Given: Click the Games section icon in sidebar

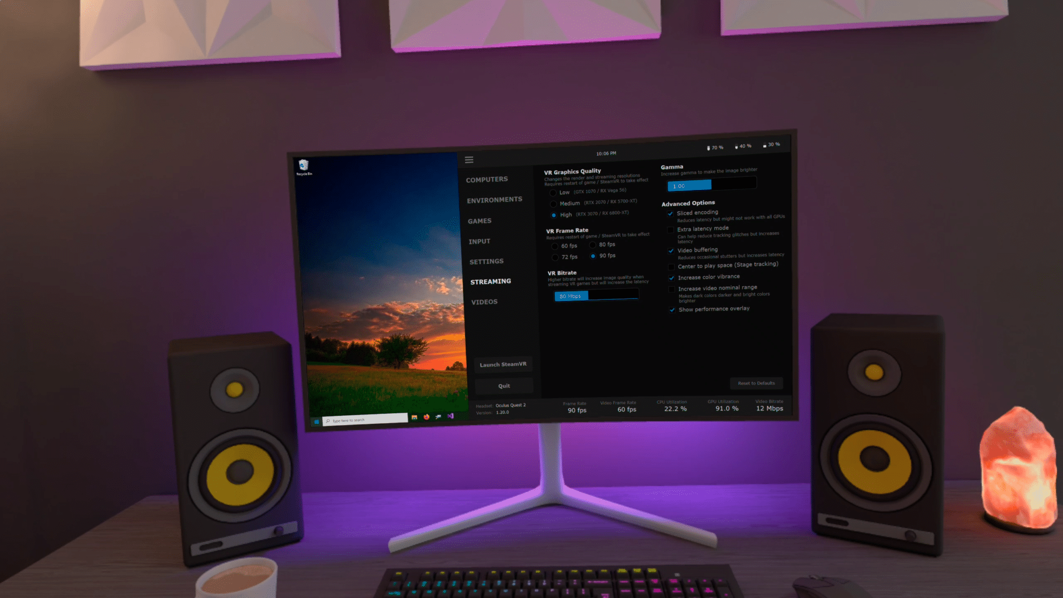Looking at the screenshot, I should pyautogui.click(x=479, y=221).
